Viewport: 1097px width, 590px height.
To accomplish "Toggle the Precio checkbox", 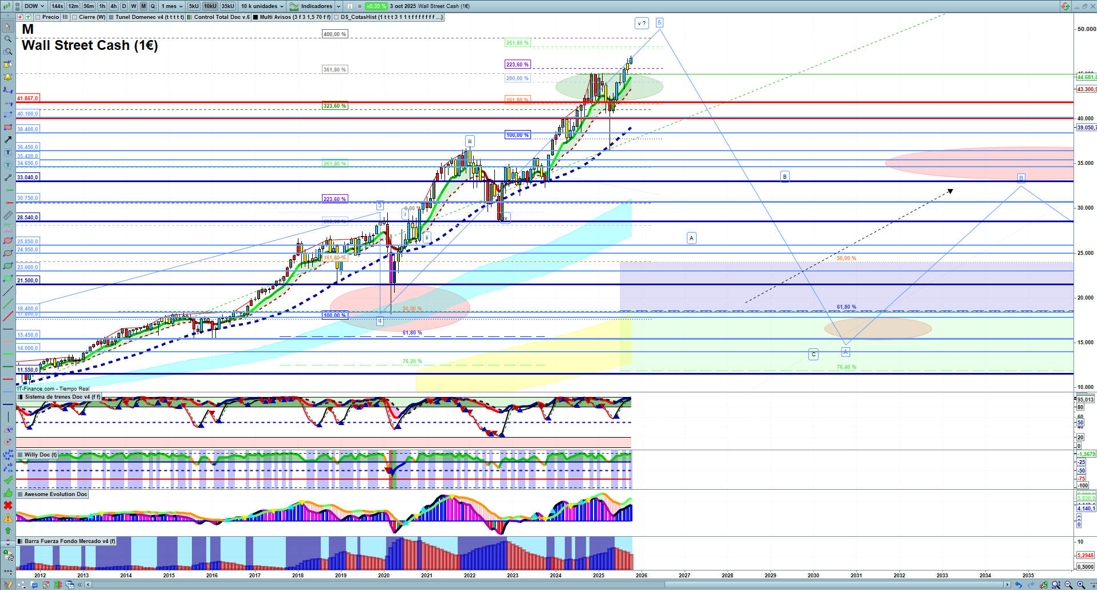I will tap(38, 17).
